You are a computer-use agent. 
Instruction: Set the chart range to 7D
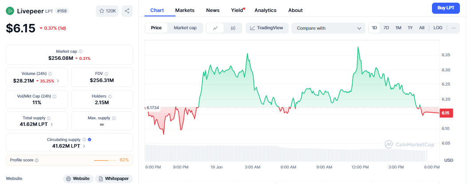pos(386,28)
